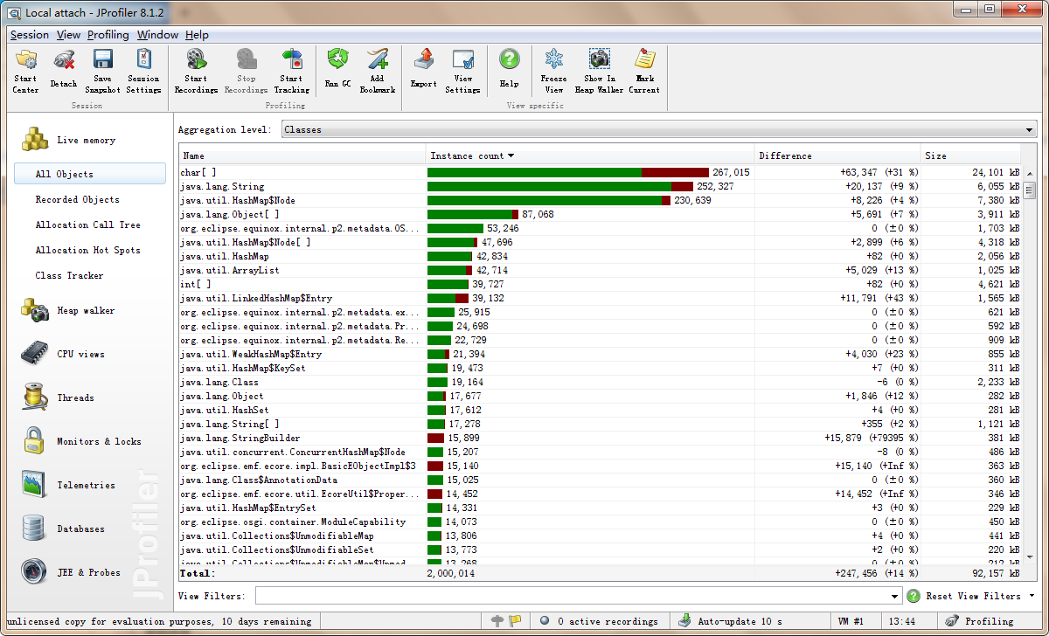
Task: Open the Allocation Call Tree view
Action: [x=90, y=225]
